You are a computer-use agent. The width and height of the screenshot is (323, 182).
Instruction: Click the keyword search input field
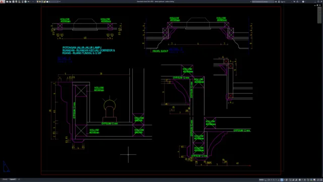point(263,2)
